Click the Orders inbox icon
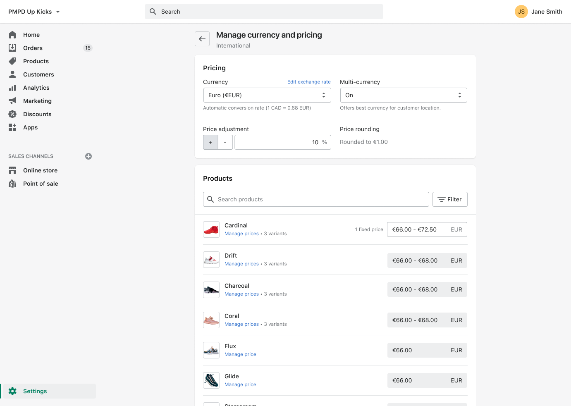 12,48
